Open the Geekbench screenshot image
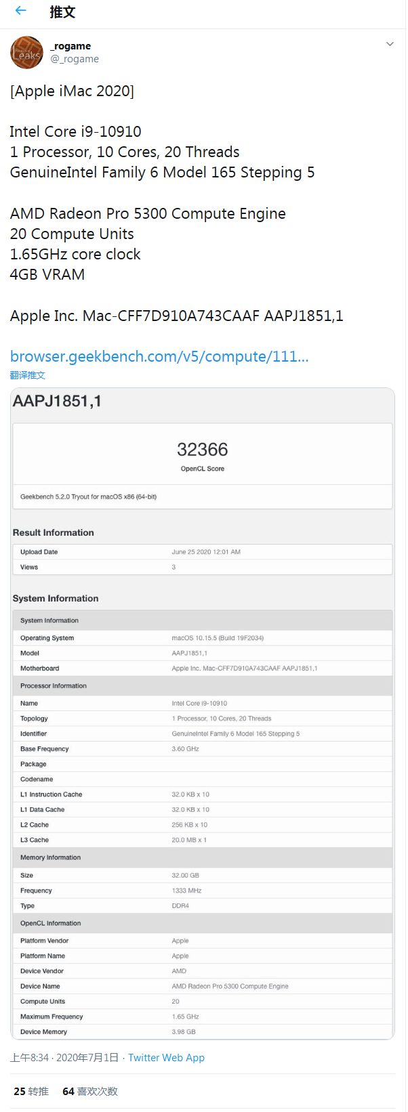408x1112 pixels. (x=203, y=711)
